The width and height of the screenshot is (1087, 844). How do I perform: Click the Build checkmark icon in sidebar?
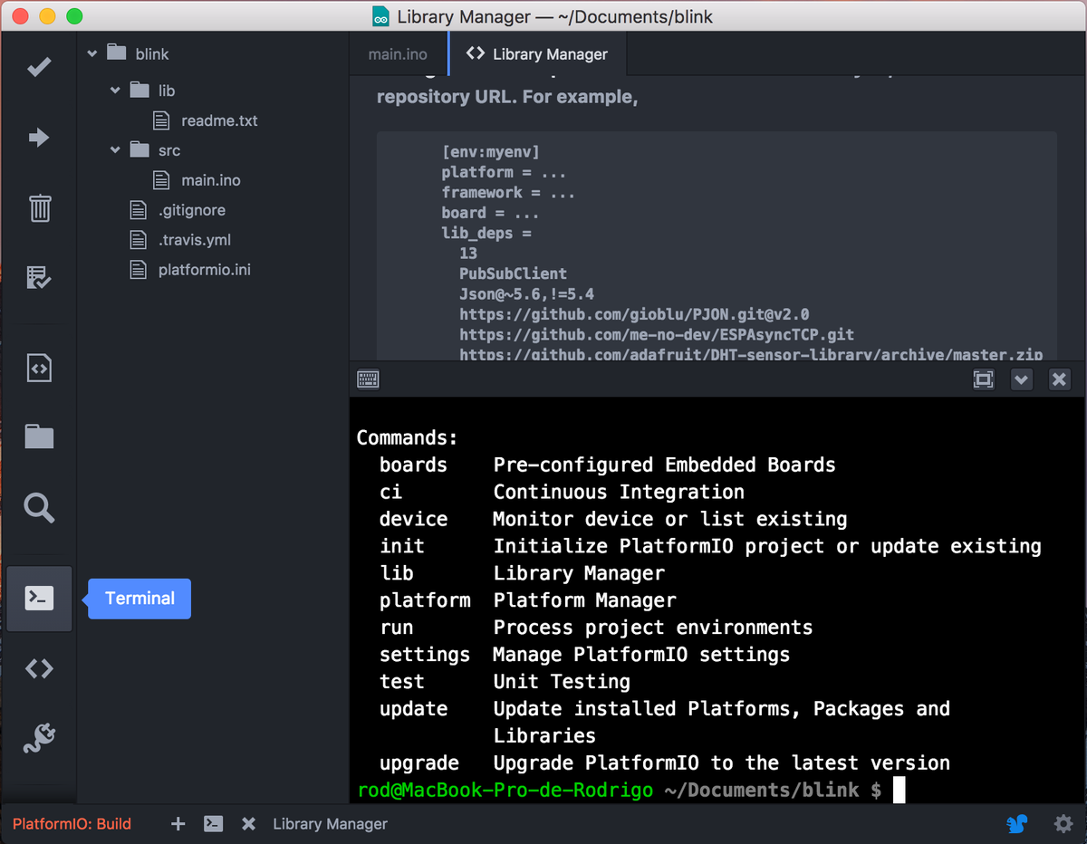[39, 68]
